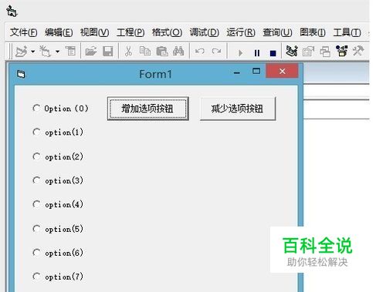The width and height of the screenshot is (386, 292).
Task: Click the Break pause icon
Action: [257, 53]
